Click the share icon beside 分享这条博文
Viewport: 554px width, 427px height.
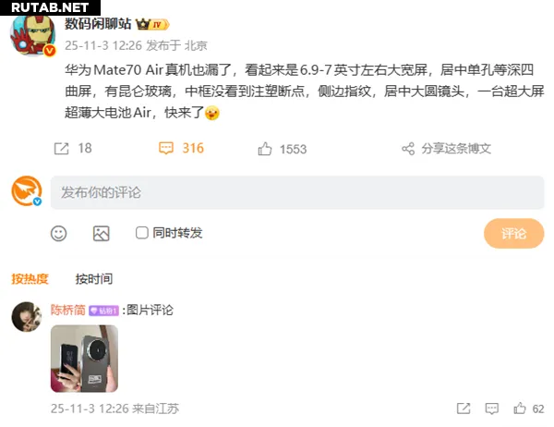[408, 149]
